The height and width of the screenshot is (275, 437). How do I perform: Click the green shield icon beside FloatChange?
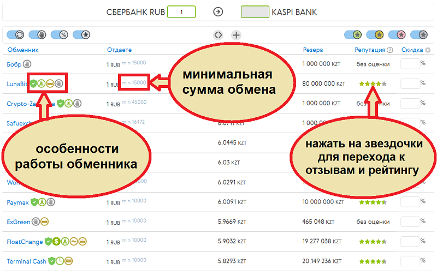click(x=48, y=241)
